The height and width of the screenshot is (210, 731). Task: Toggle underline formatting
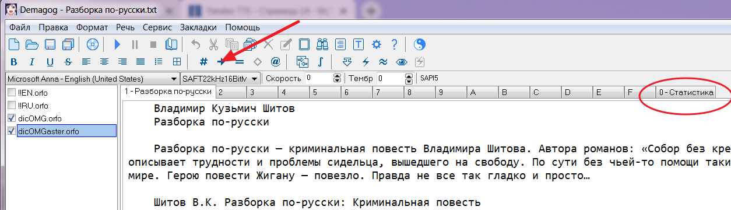click(x=50, y=62)
